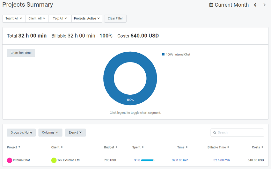Expand the Columns dropdown

pos(50,133)
